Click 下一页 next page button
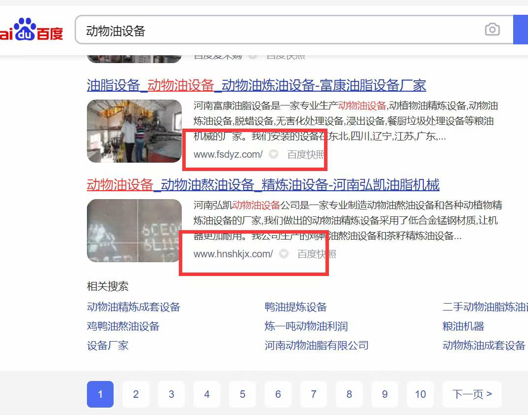 point(472,394)
